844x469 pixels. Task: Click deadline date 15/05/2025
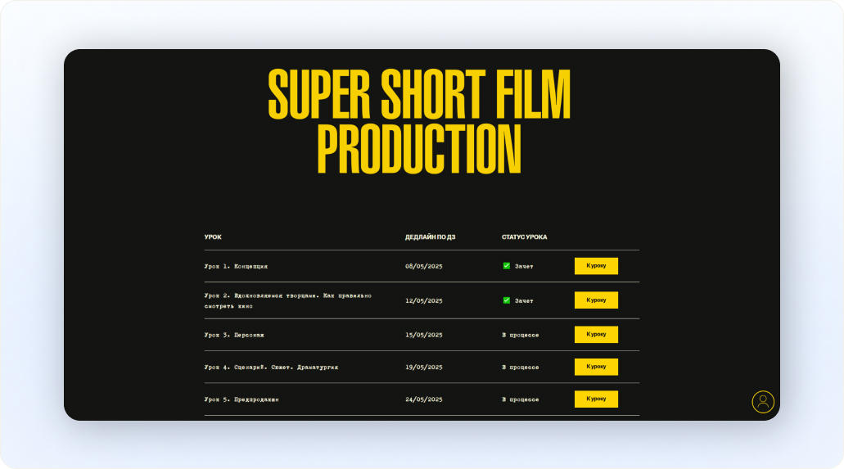point(423,335)
